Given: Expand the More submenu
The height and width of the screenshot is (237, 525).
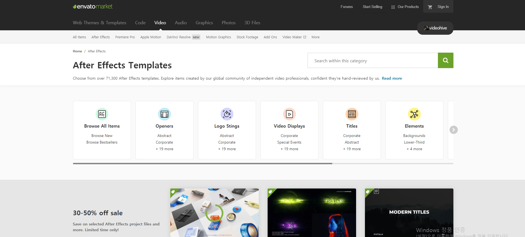Looking at the screenshot, I should click(315, 37).
